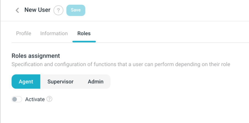The height and width of the screenshot is (123, 249).
Task: Click the back chevron arrow
Action: click(17, 10)
